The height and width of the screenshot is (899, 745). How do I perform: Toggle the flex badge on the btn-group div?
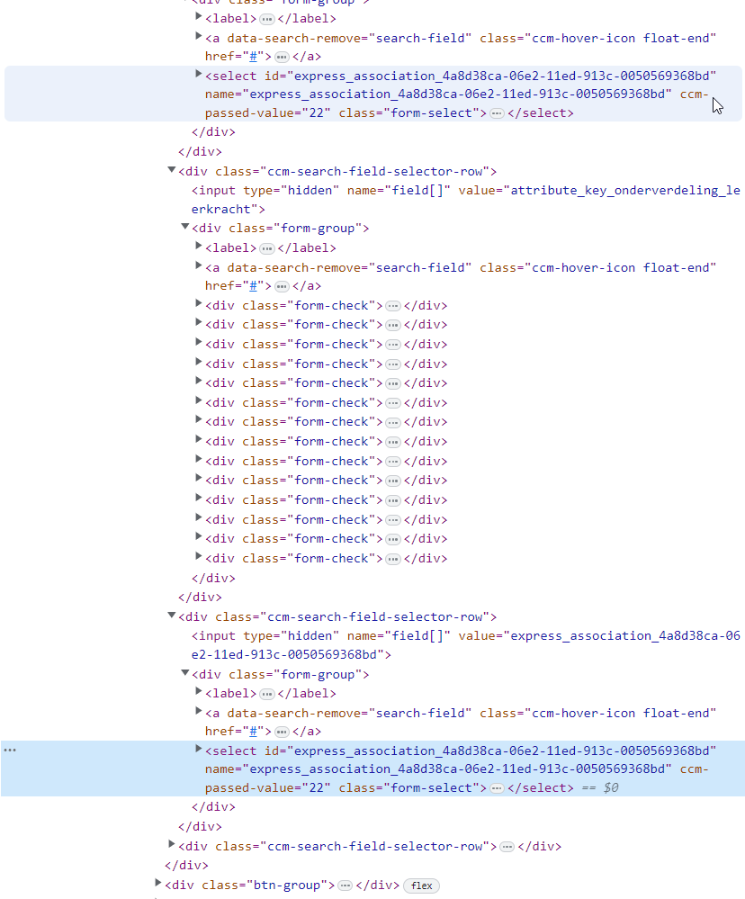coord(421,886)
